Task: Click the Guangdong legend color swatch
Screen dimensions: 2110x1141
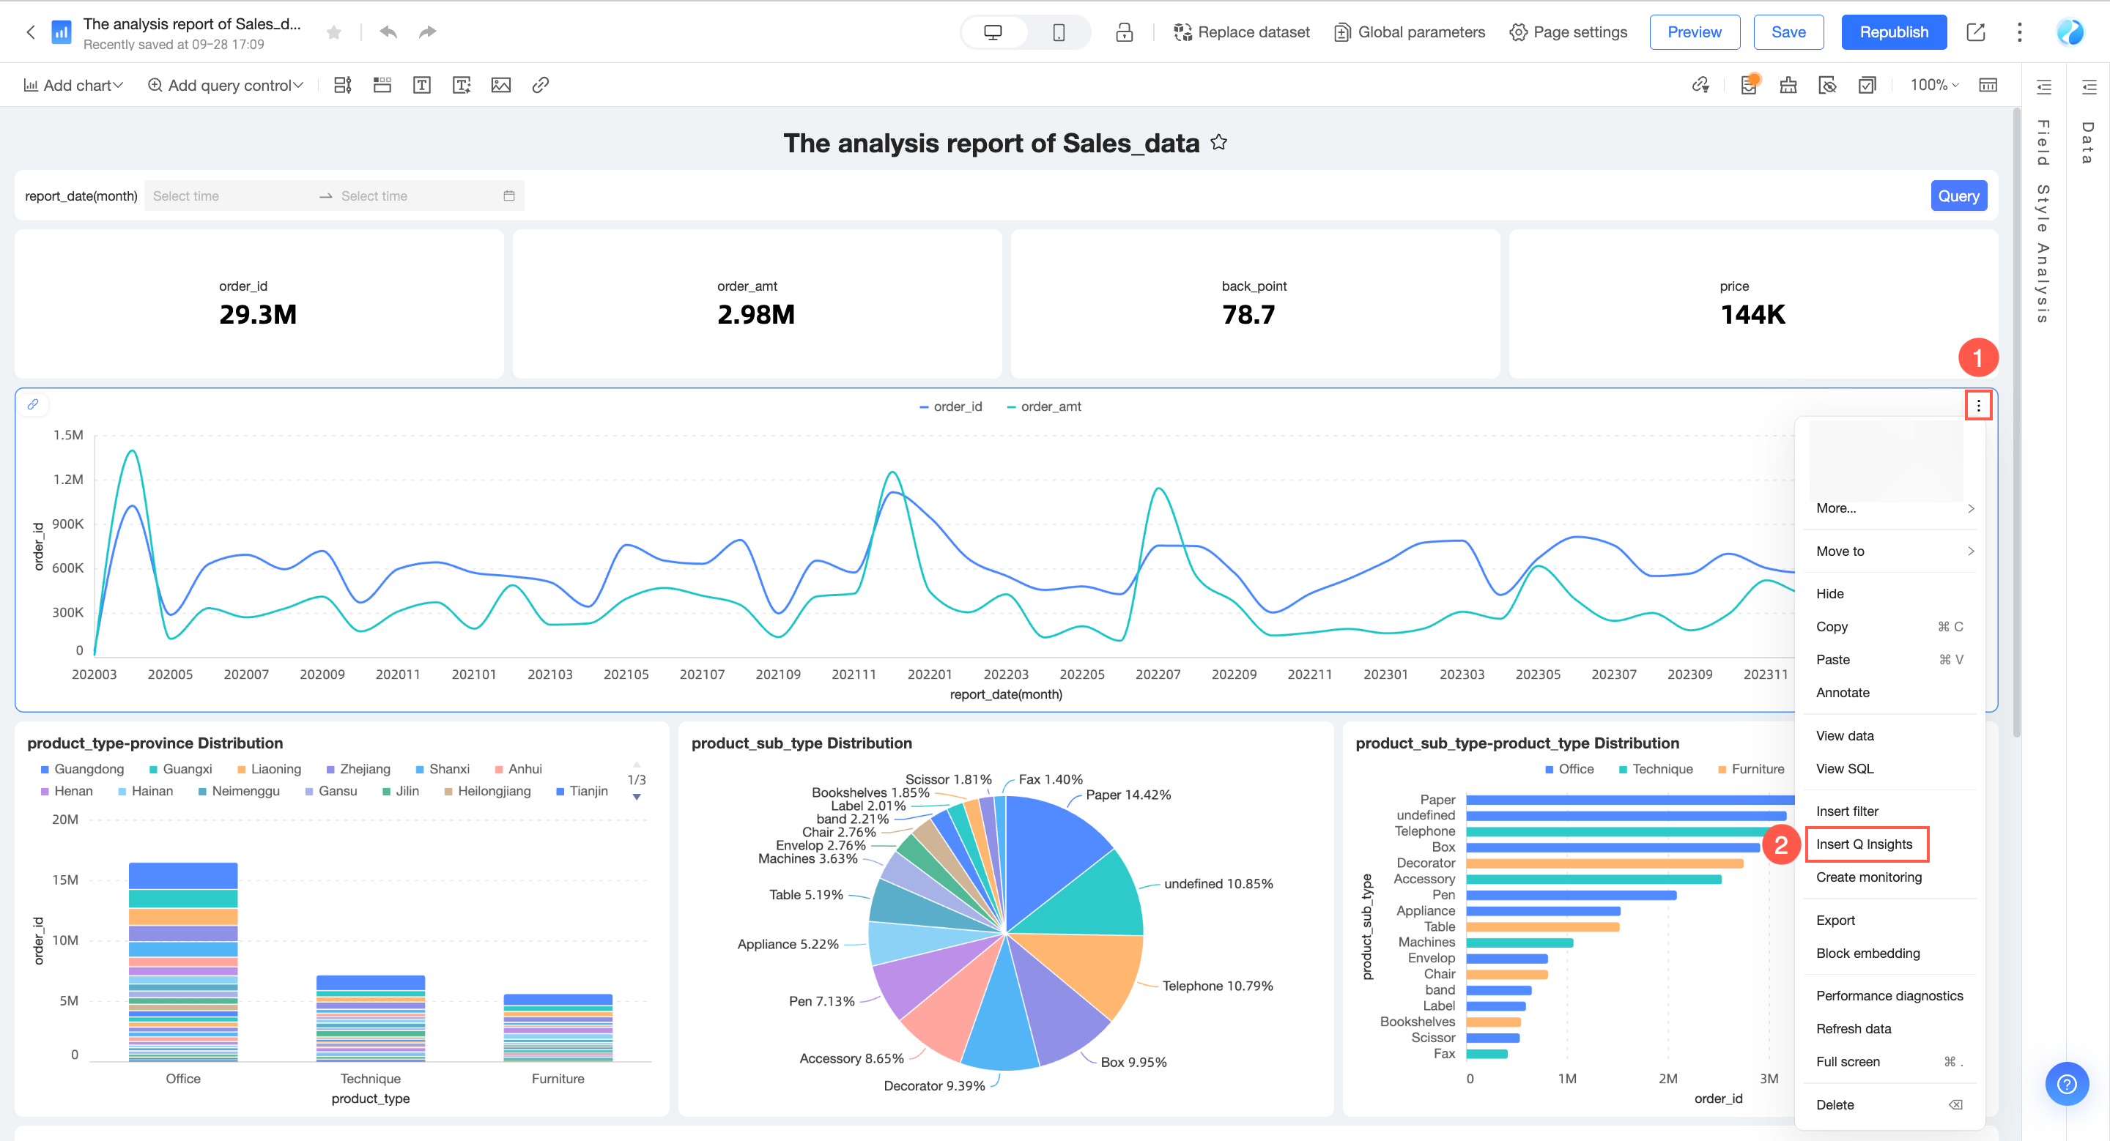Action: click(x=45, y=768)
